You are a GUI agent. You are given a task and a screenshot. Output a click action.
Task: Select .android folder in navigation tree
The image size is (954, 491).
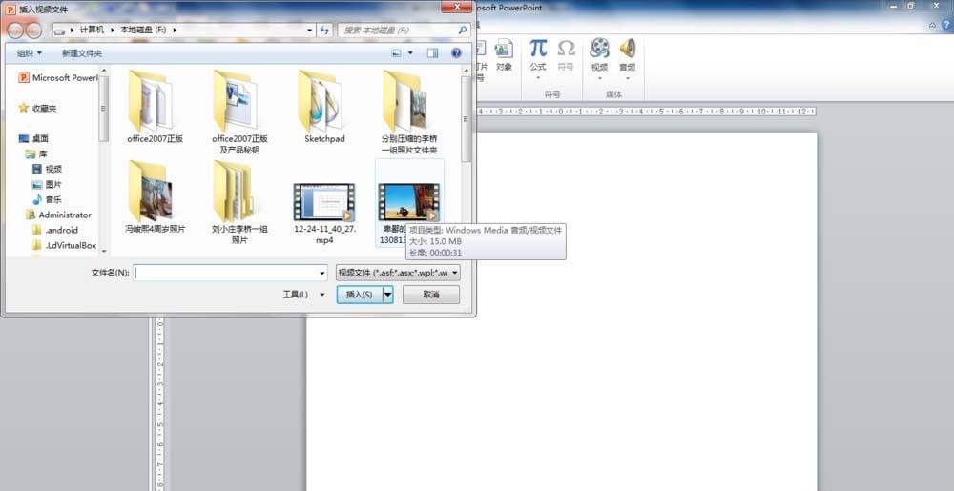[55, 230]
